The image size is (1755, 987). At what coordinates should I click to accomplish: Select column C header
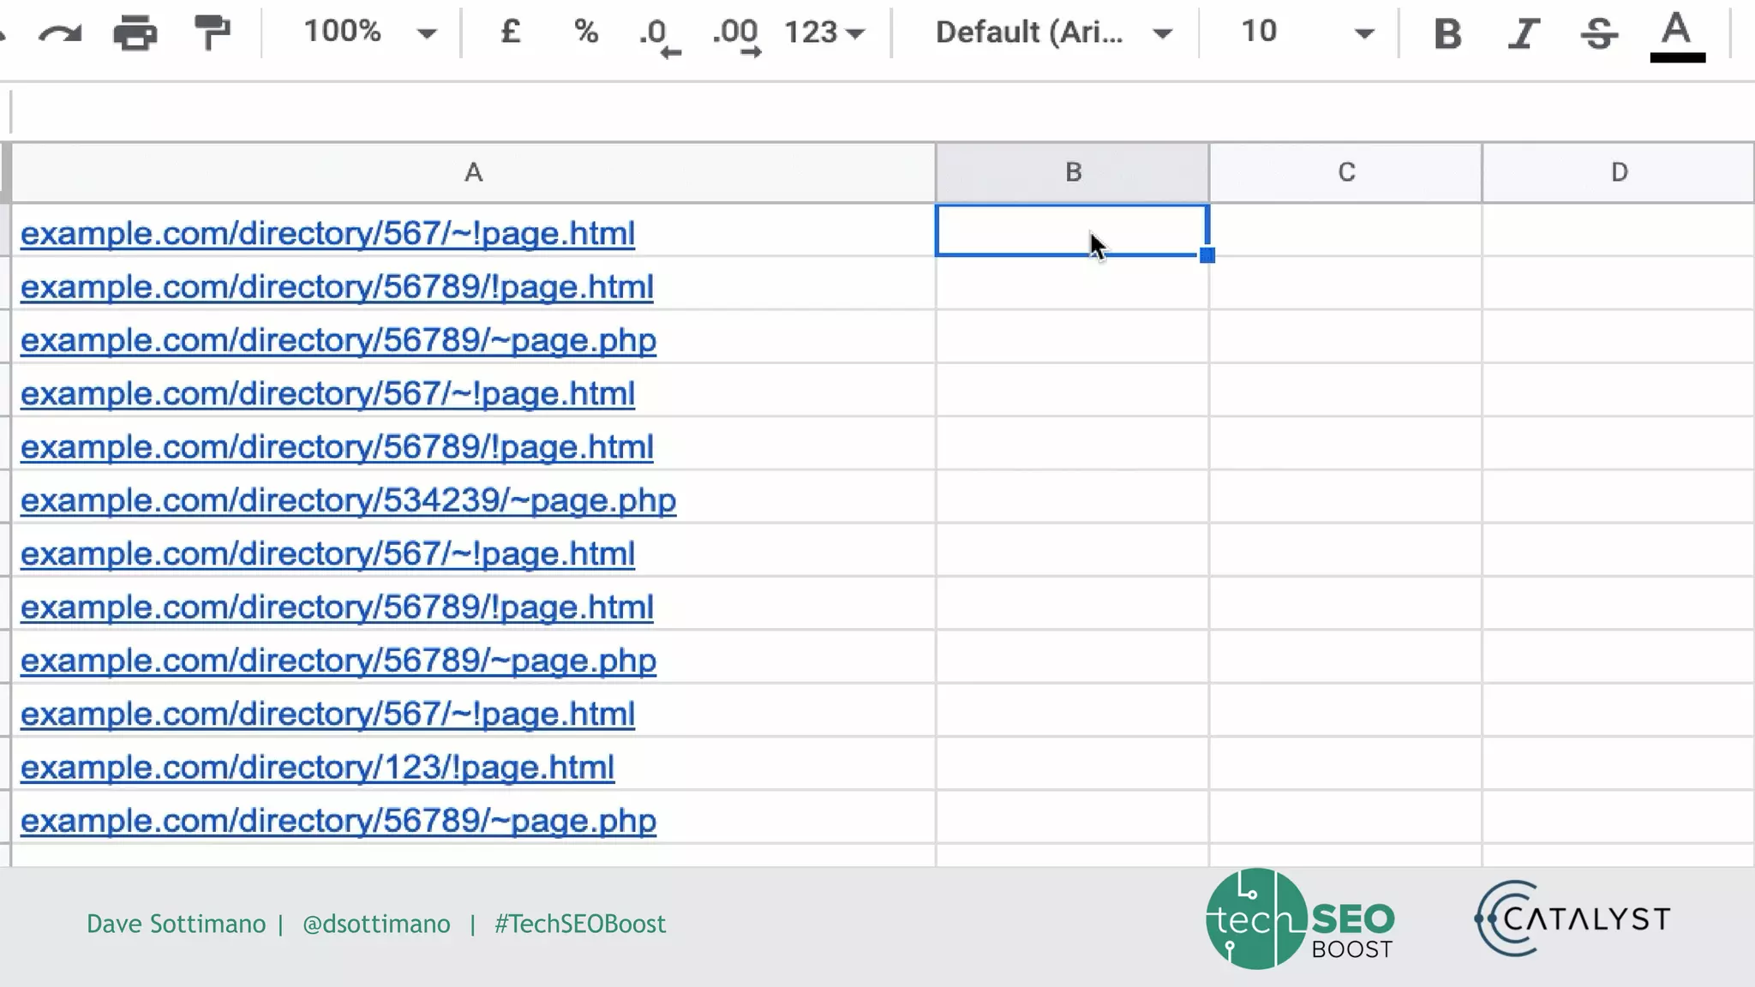tap(1345, 172)
